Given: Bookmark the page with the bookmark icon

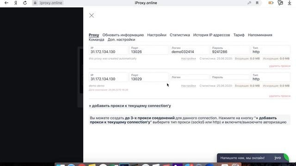Looking at the screenshot, I should tap(257, 3).
